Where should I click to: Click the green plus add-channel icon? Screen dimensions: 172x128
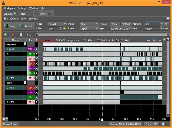[5, 35]
